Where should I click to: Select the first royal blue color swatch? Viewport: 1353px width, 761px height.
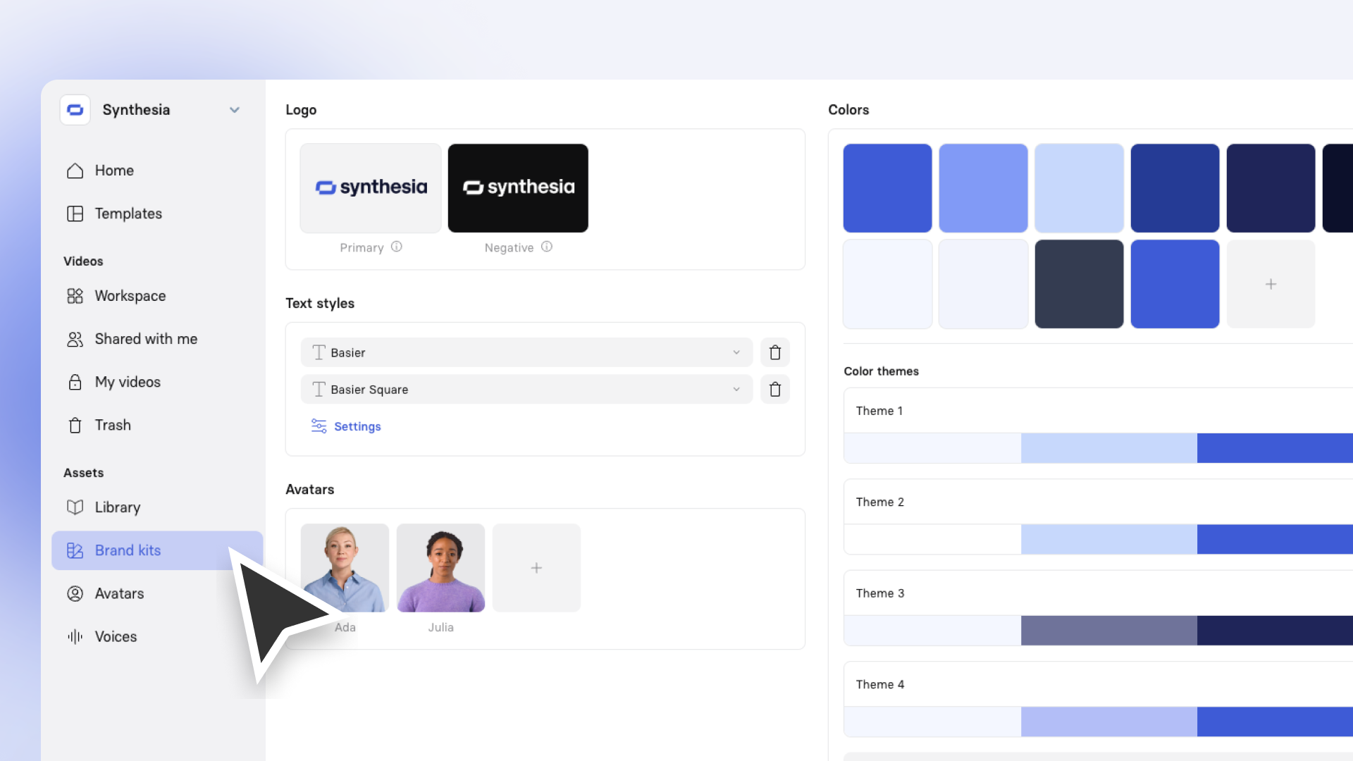coord(887,188)
